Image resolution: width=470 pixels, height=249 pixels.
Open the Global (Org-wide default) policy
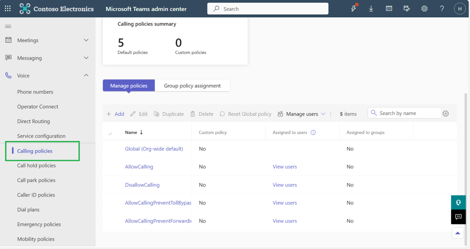point(154,149)
